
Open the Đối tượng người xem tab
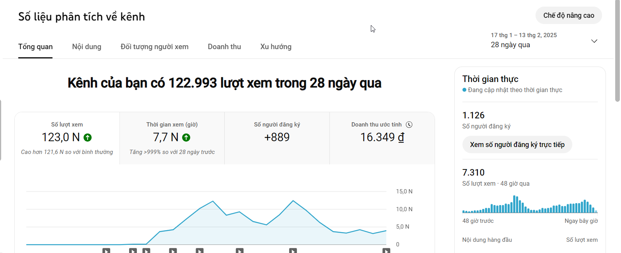(x=154, y=47)
